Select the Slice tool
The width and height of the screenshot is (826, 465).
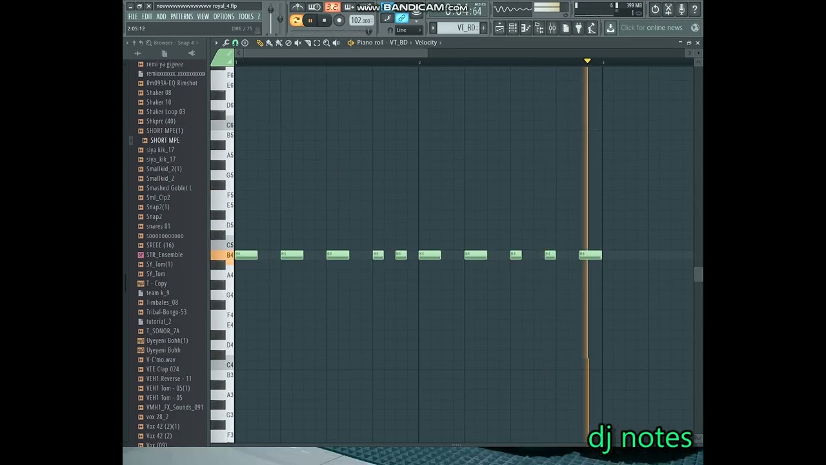pyautogui.click(x=307, y=43)
